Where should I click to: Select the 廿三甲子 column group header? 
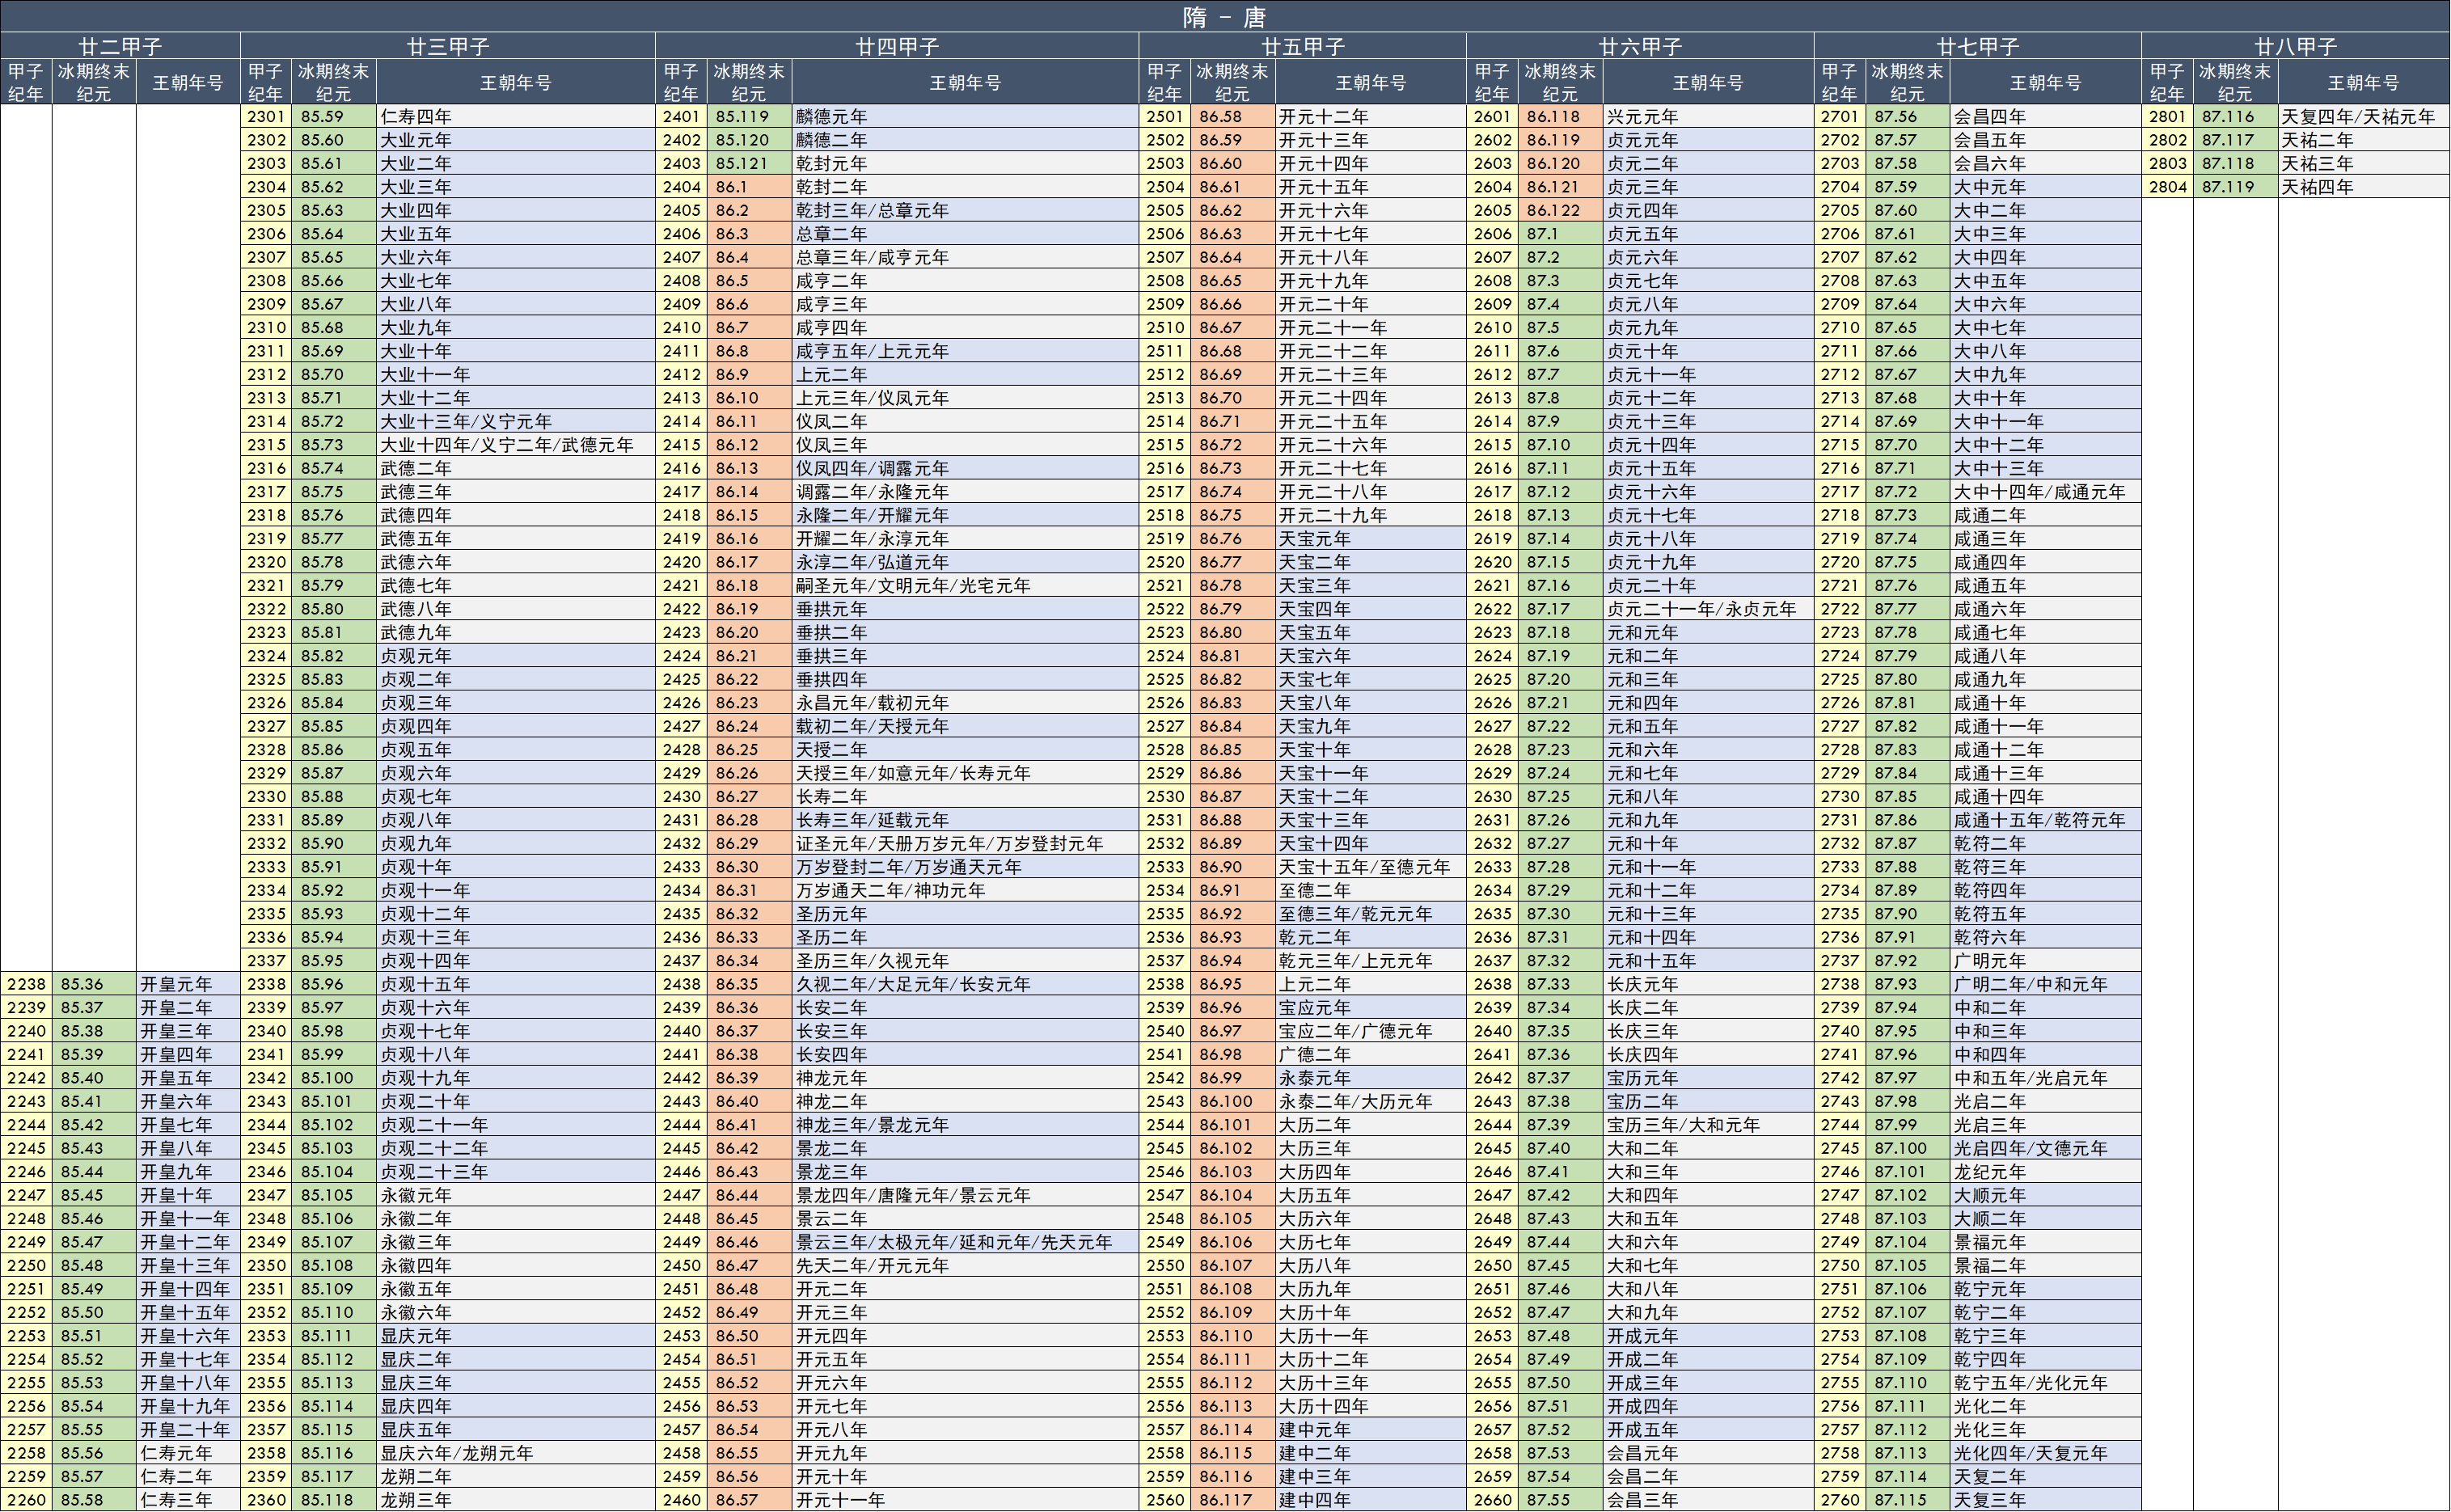(x=447, y=46)
